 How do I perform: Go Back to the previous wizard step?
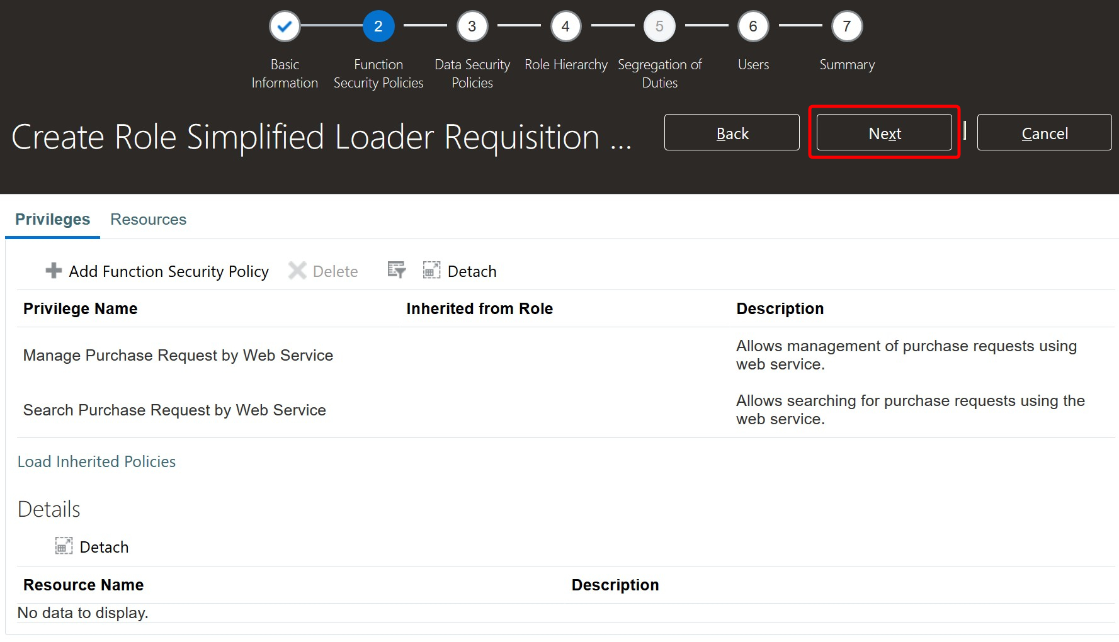[731, 133]
